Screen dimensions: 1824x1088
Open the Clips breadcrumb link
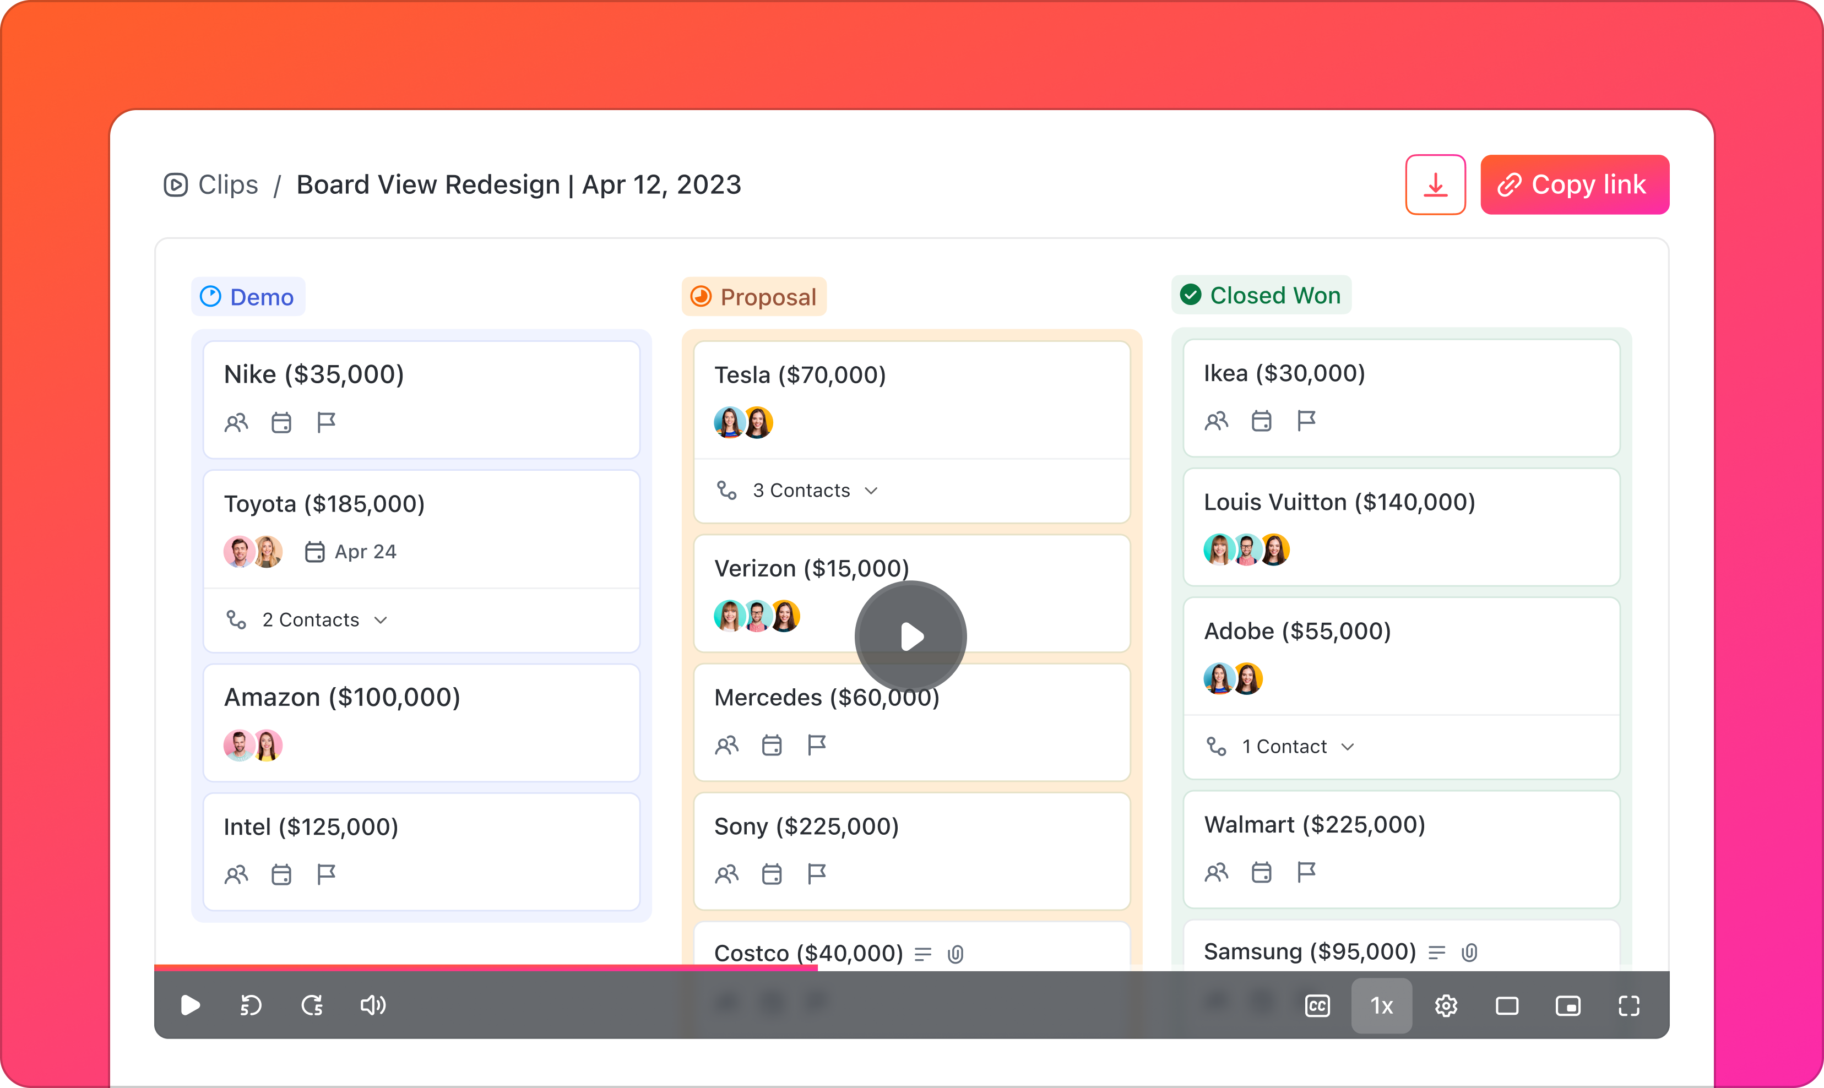227,184
